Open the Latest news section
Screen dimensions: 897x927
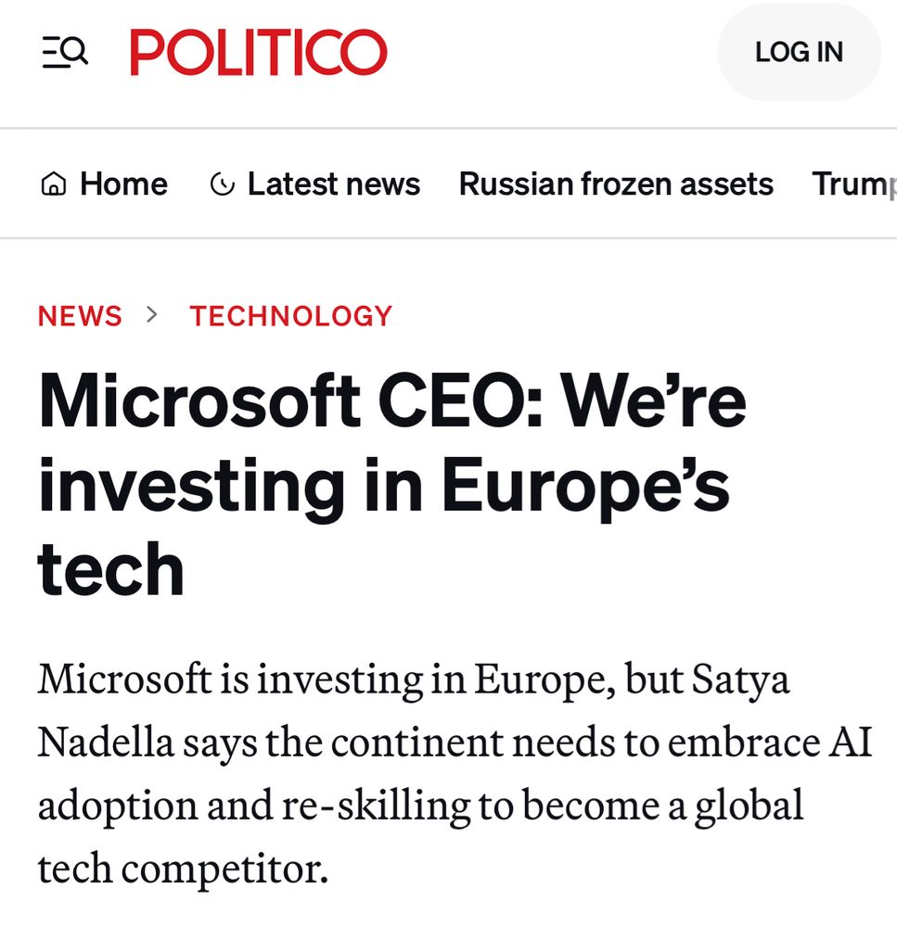click(333, 184)
